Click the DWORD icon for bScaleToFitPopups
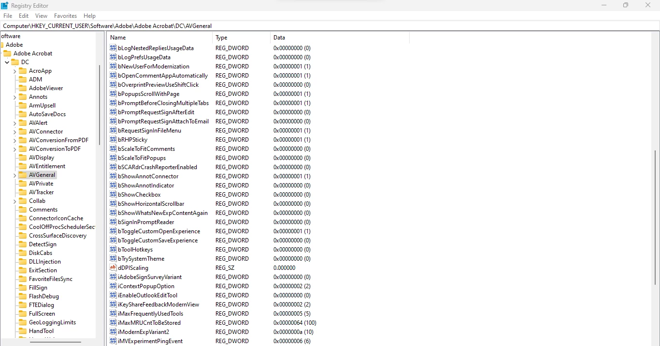660x346 pixels. click(x=113, y=158)
